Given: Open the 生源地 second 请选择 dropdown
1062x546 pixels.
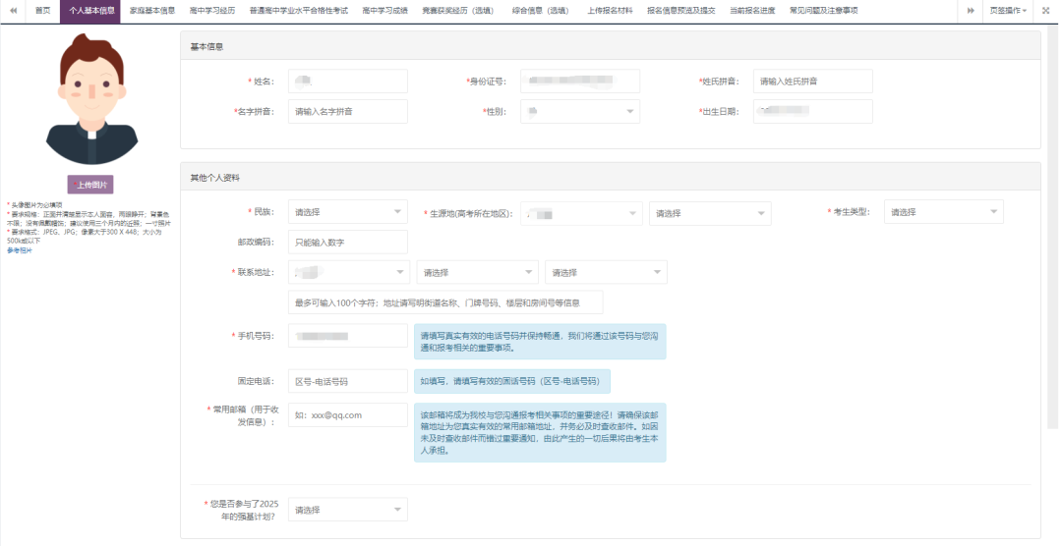Looking at the screenshot, I should [710, 213].
